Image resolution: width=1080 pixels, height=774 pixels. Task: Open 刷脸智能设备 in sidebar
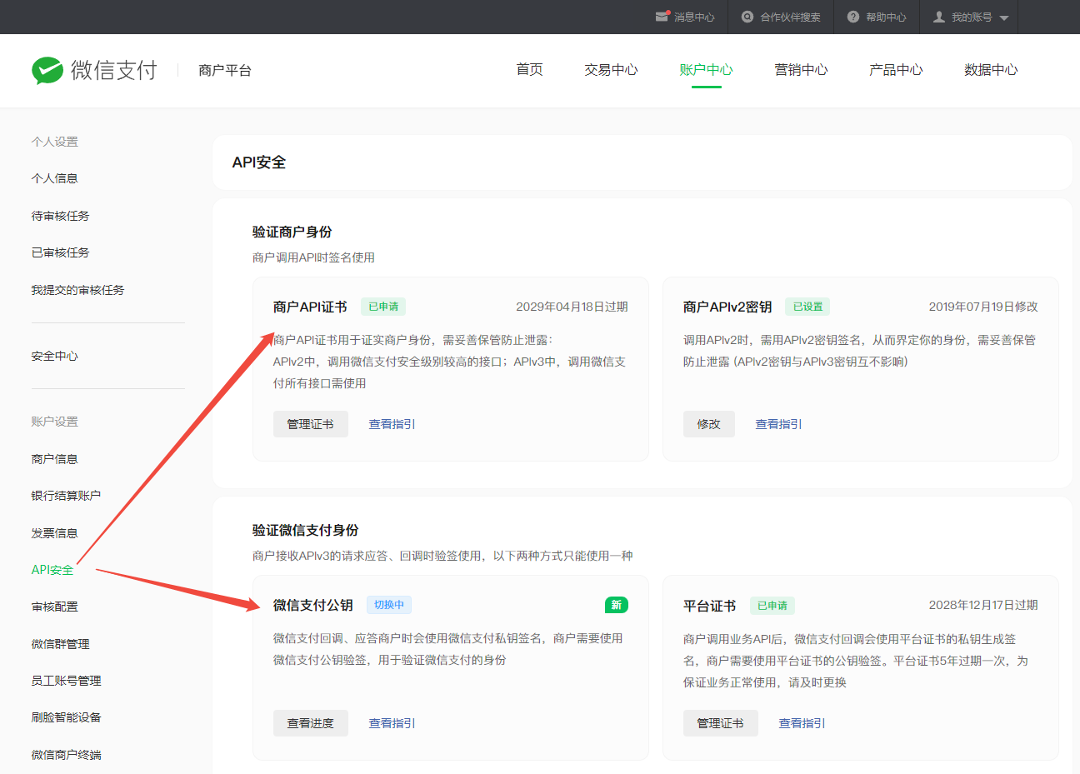[67, 717]
